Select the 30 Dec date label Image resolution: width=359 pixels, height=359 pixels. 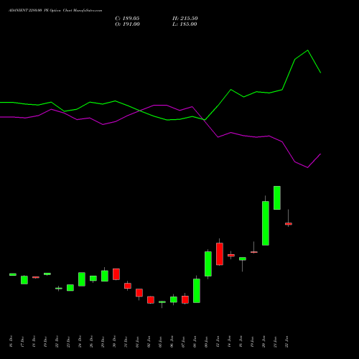click(114, 342)
